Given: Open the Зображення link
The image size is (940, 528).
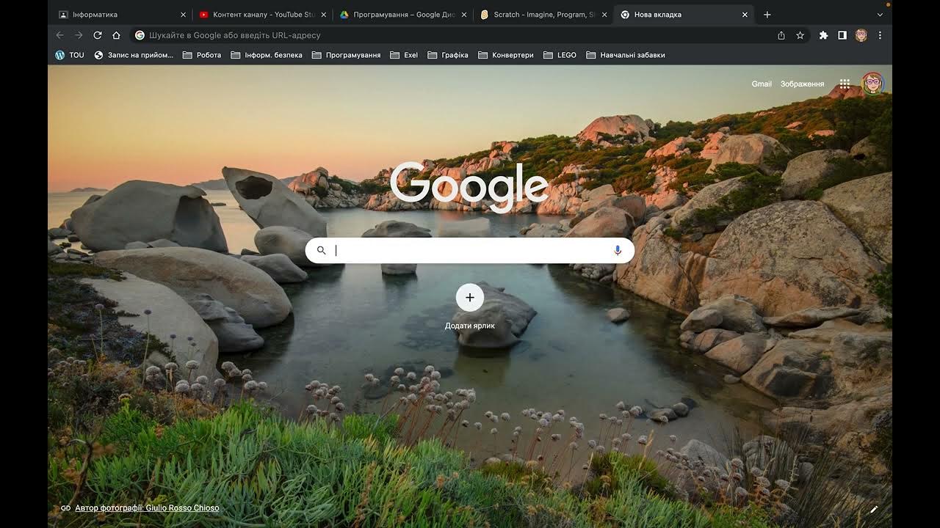Looking at the screenshot, I should [802, 84].
